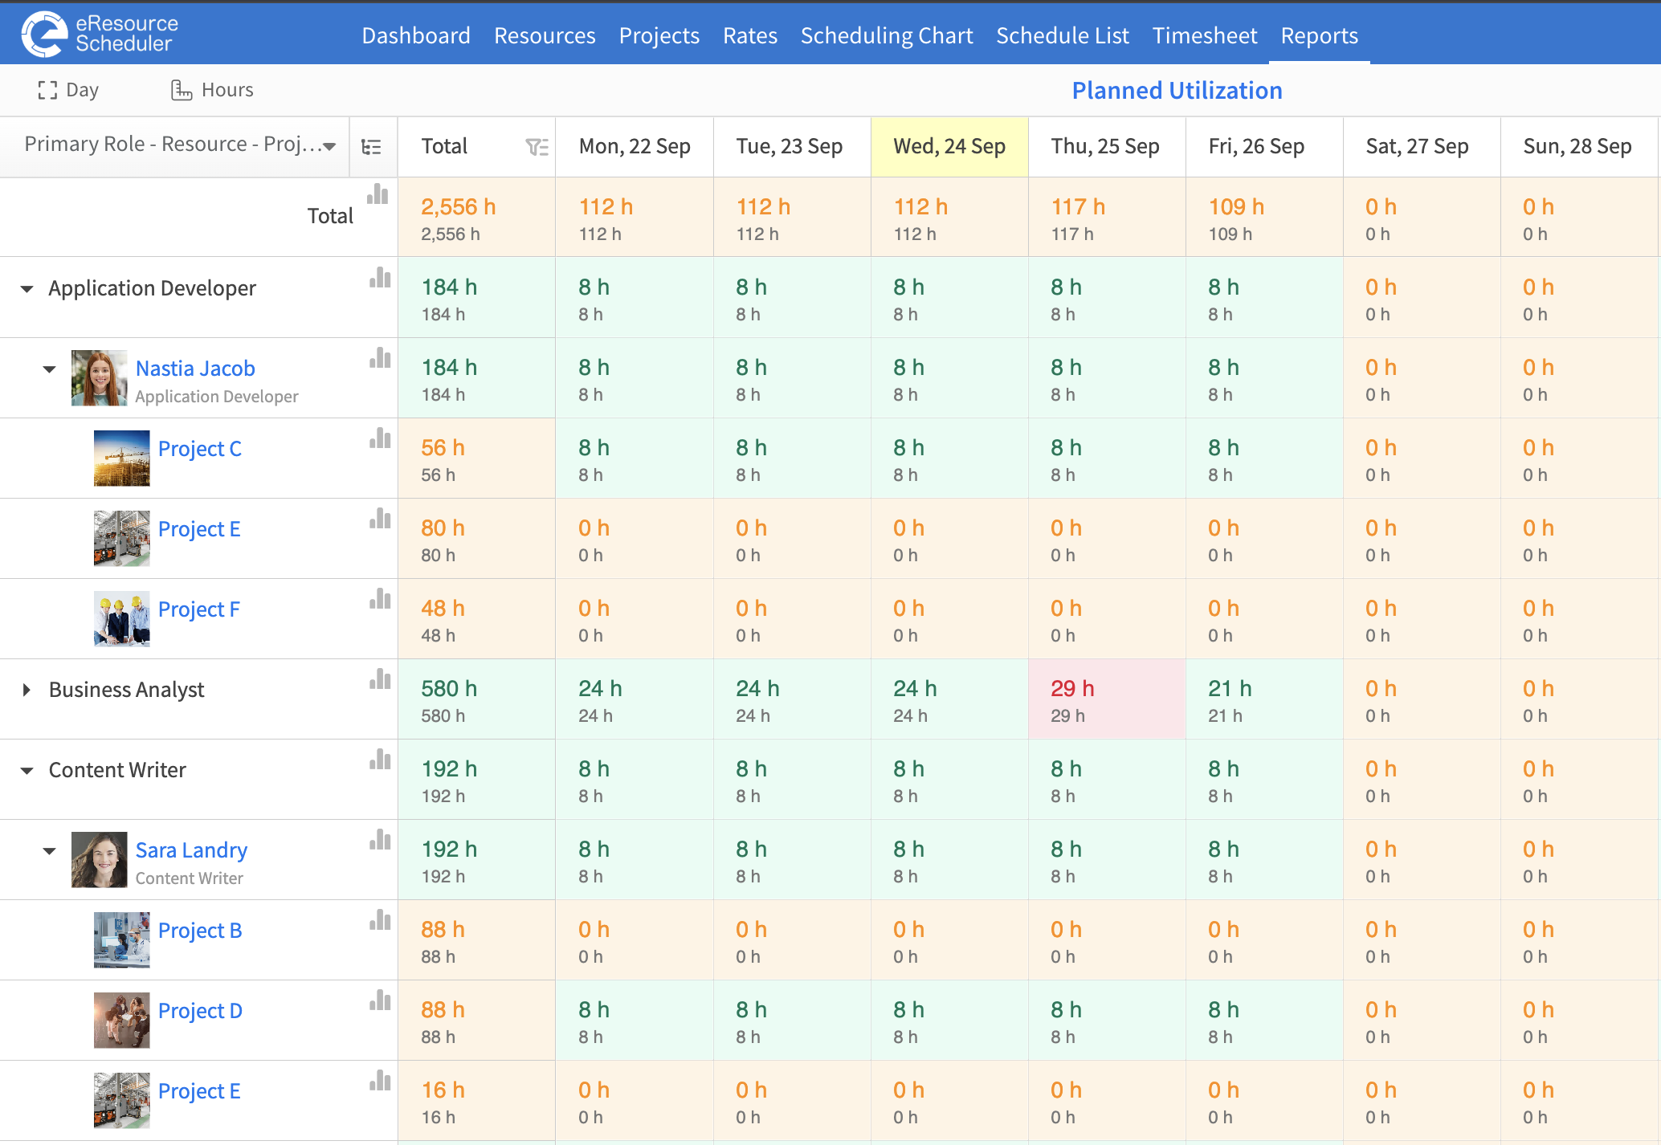Open chart icon for Nastia Jacob row
1661x1145 pixels.
tap(380, 358)
